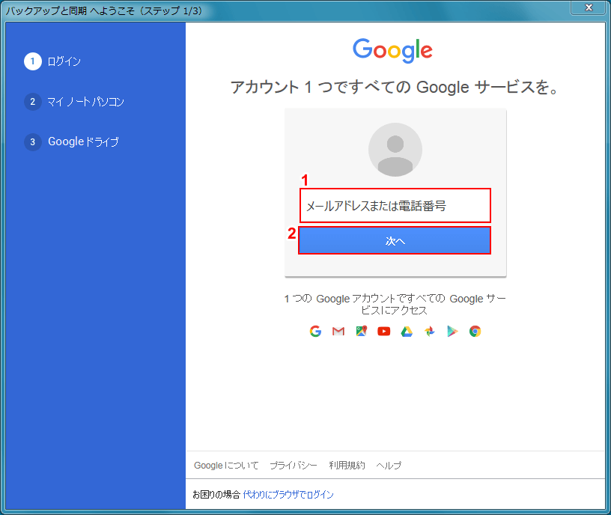Click the gray profile avatar image
The width and height of the screenshot is (611, 515).
(395, 150)
